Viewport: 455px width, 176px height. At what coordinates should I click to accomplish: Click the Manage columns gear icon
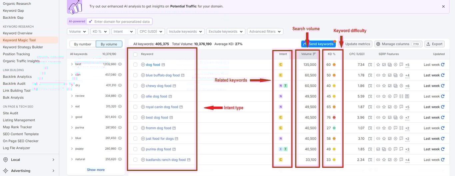coord(378,44)
